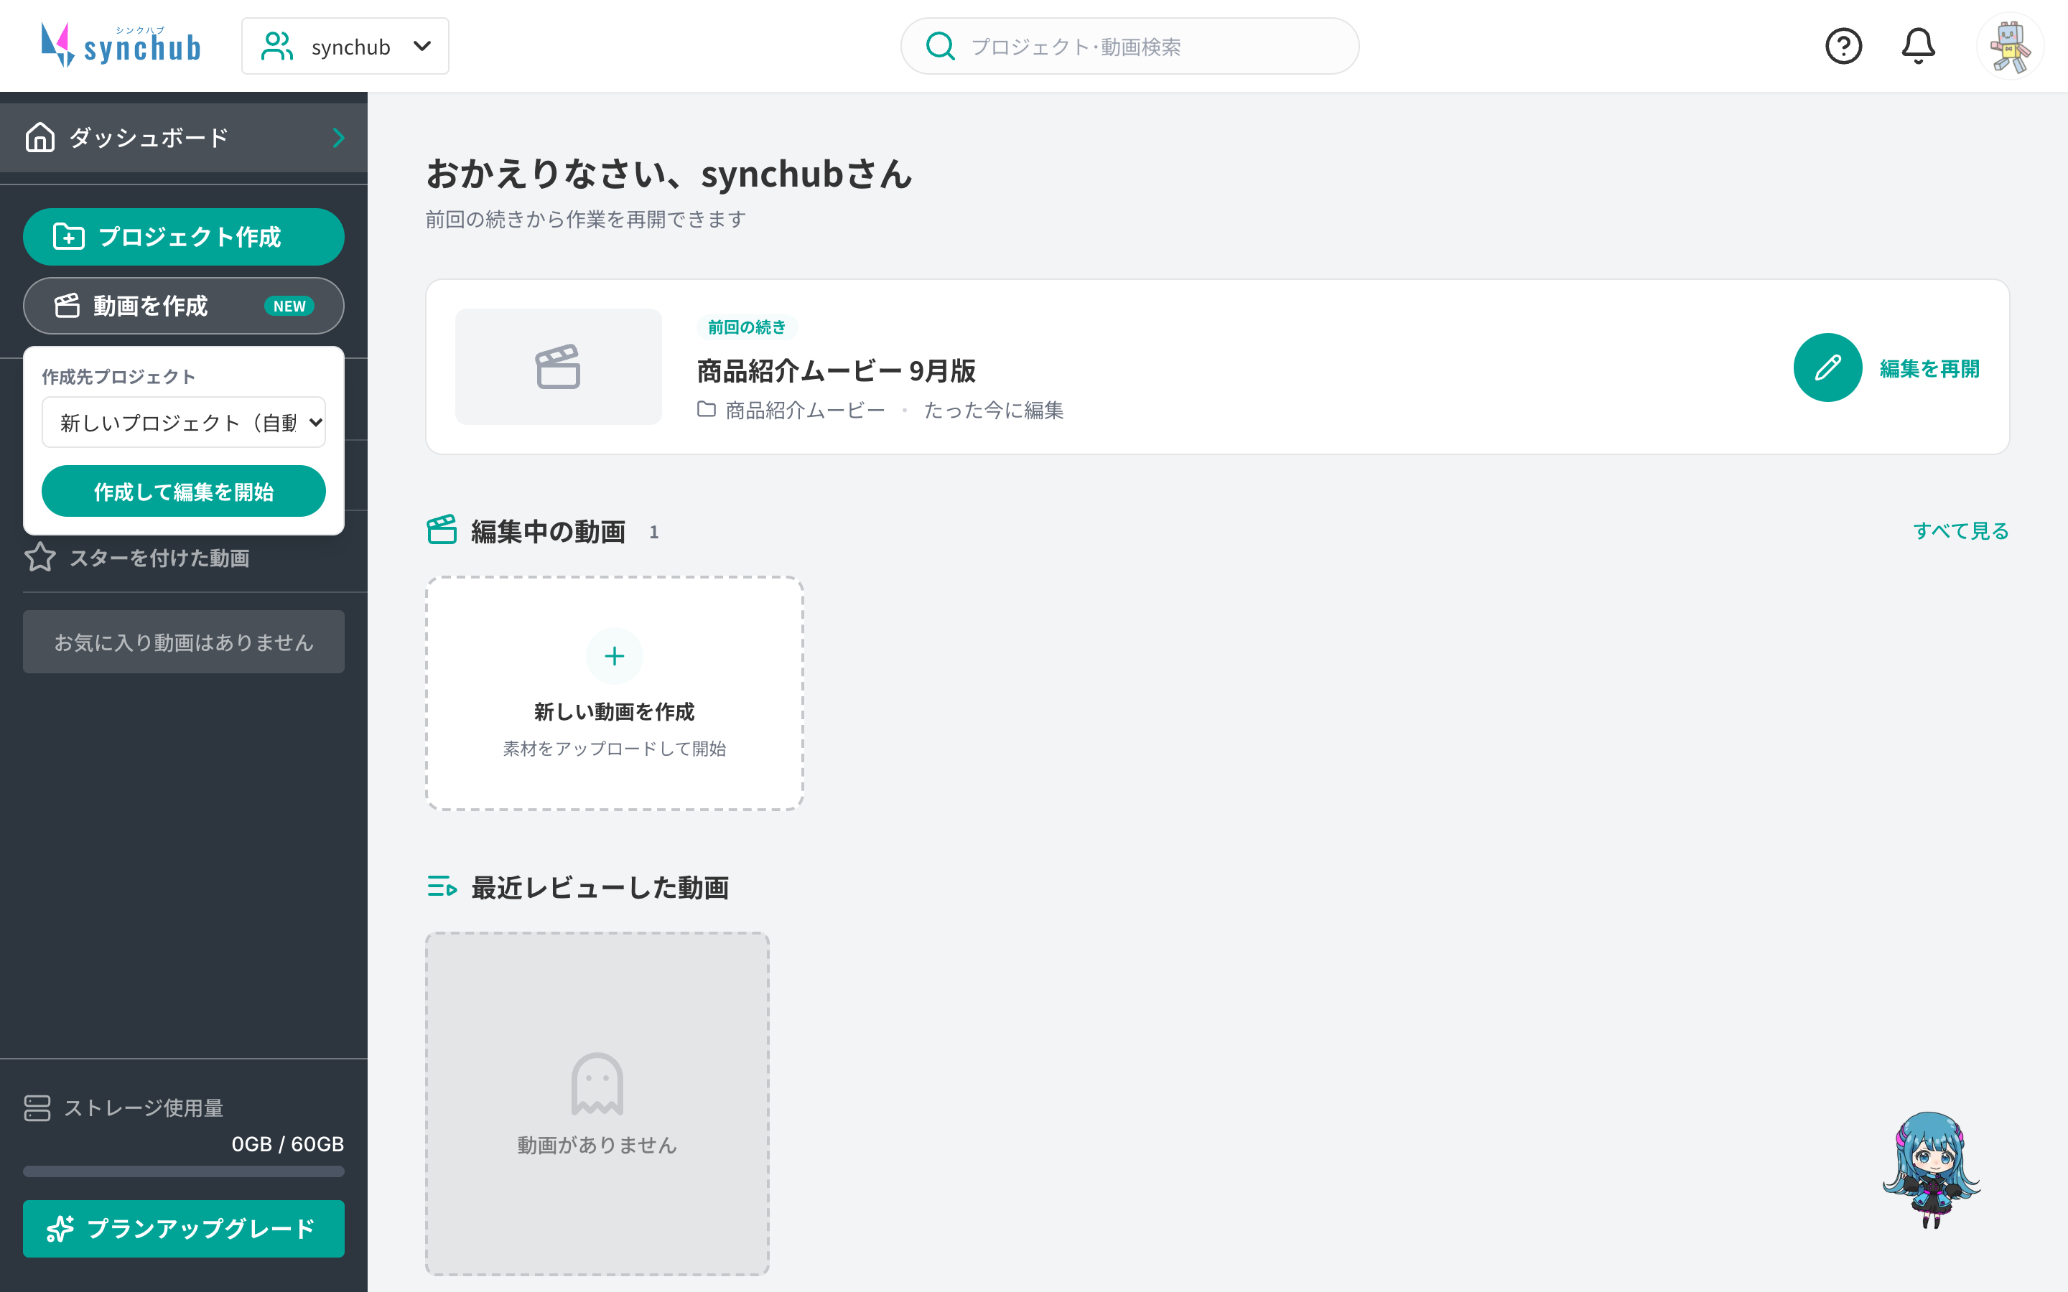Click the plus icon on new video card
Screen dimensions: 2068x1292
tap(615, 655)
